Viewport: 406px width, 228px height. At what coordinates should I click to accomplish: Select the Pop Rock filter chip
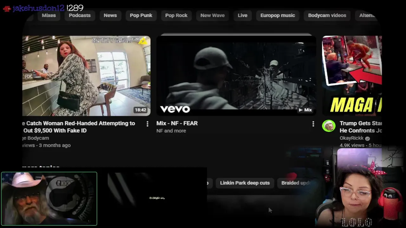[x=176, y=15]
